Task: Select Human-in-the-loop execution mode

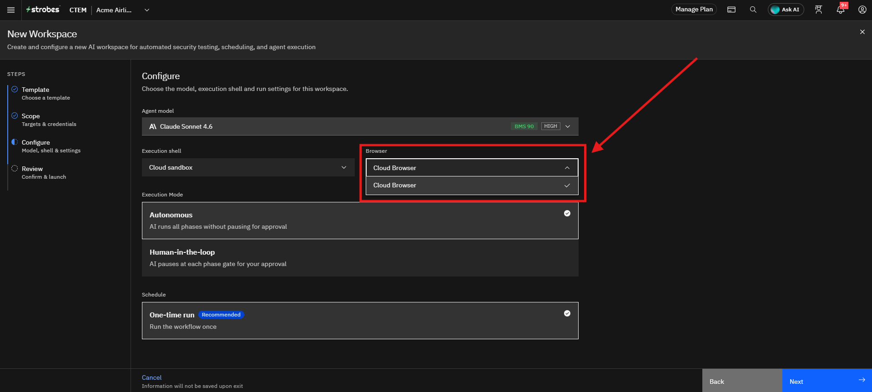Action: (360, 258)
